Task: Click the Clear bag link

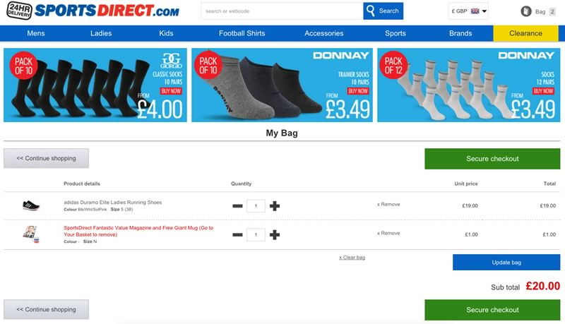Action: click(352, 258)
